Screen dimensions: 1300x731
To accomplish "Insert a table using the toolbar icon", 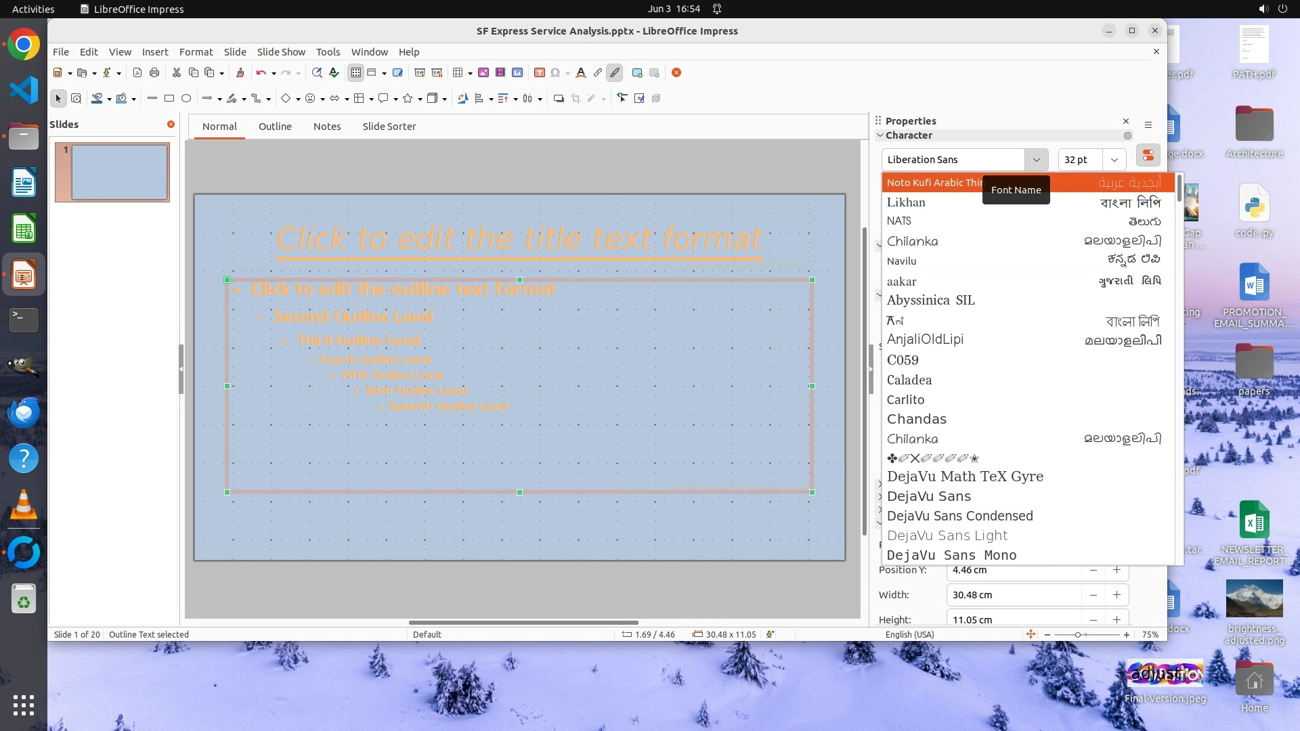I will pos(458,73).
